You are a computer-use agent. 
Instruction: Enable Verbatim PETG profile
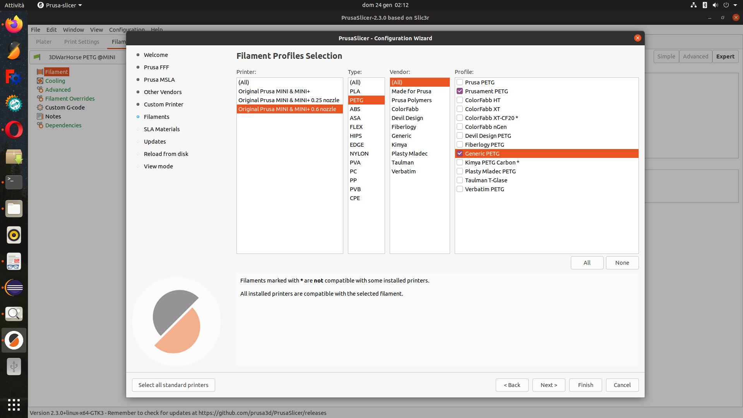click(x=460, y=189)
